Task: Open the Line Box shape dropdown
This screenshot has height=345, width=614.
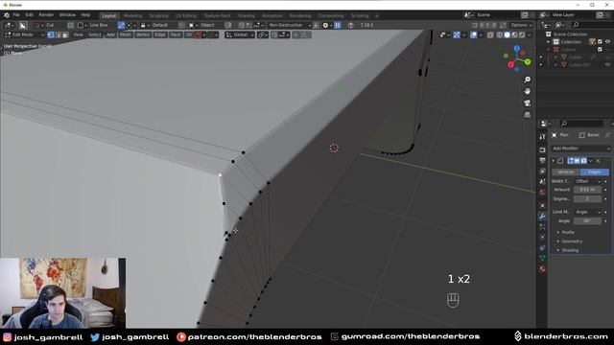Action: [94, 25]
